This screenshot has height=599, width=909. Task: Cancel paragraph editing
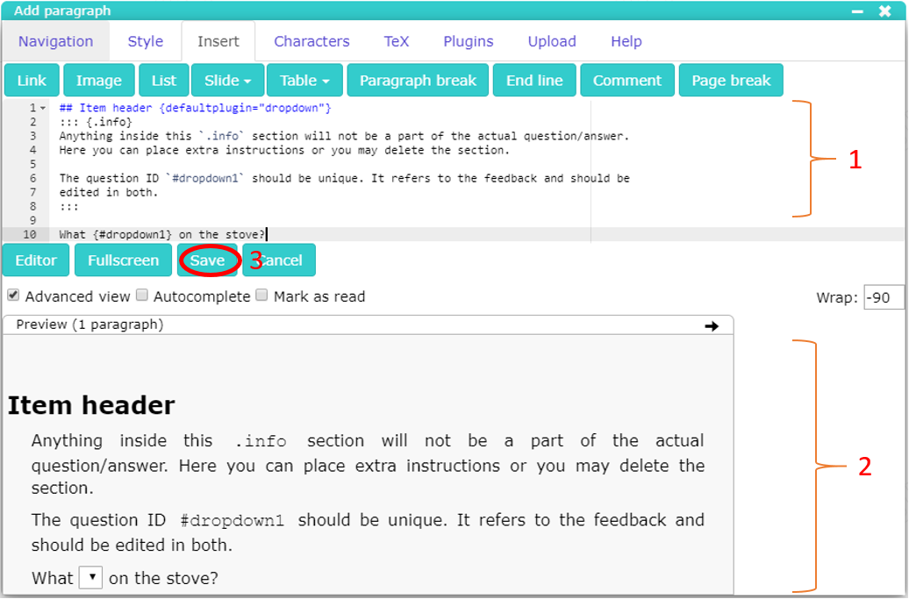point(279,260)
